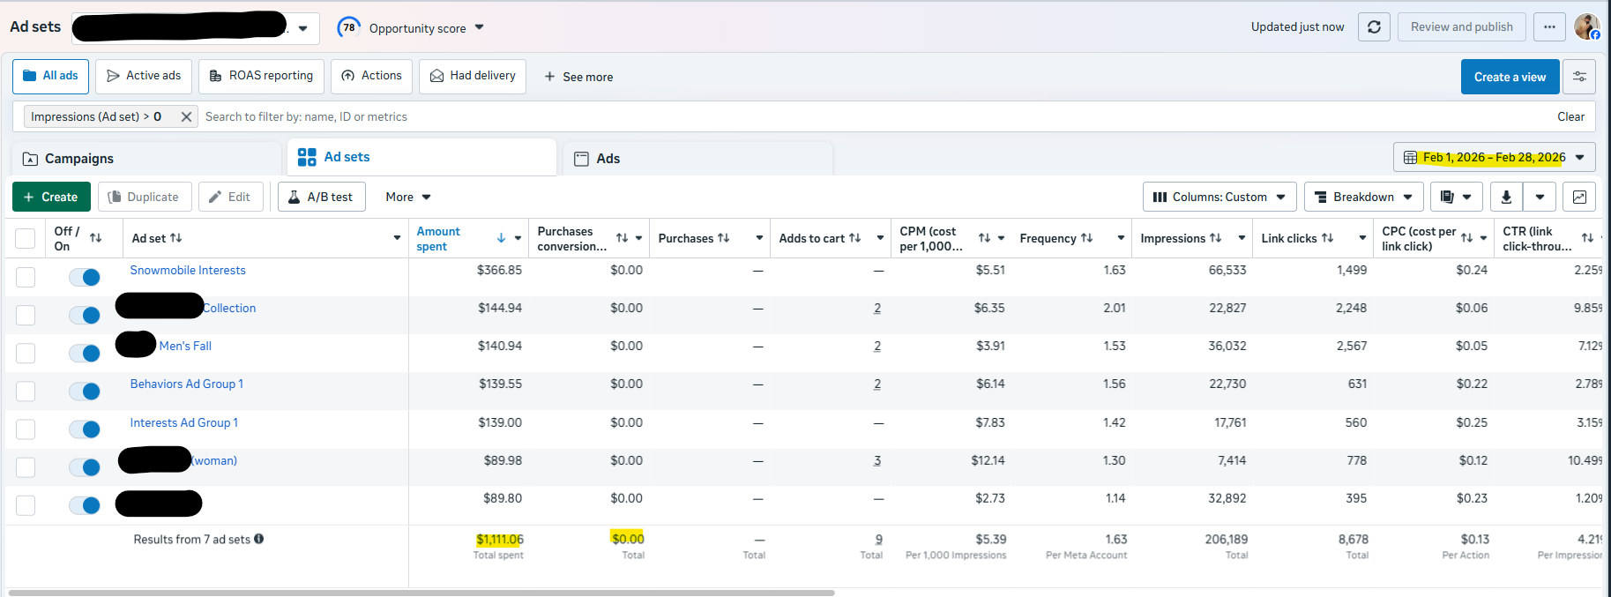Switch to the Ads tab
This screenshot has height=597, width=1611.
(x=697, y=159)
